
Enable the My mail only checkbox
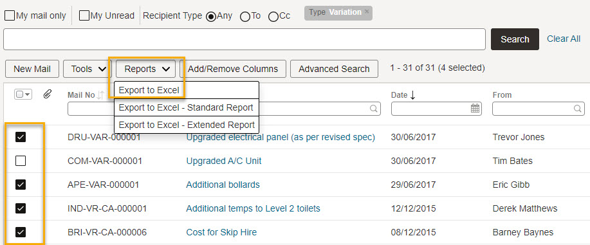click(x=10, y=16)
